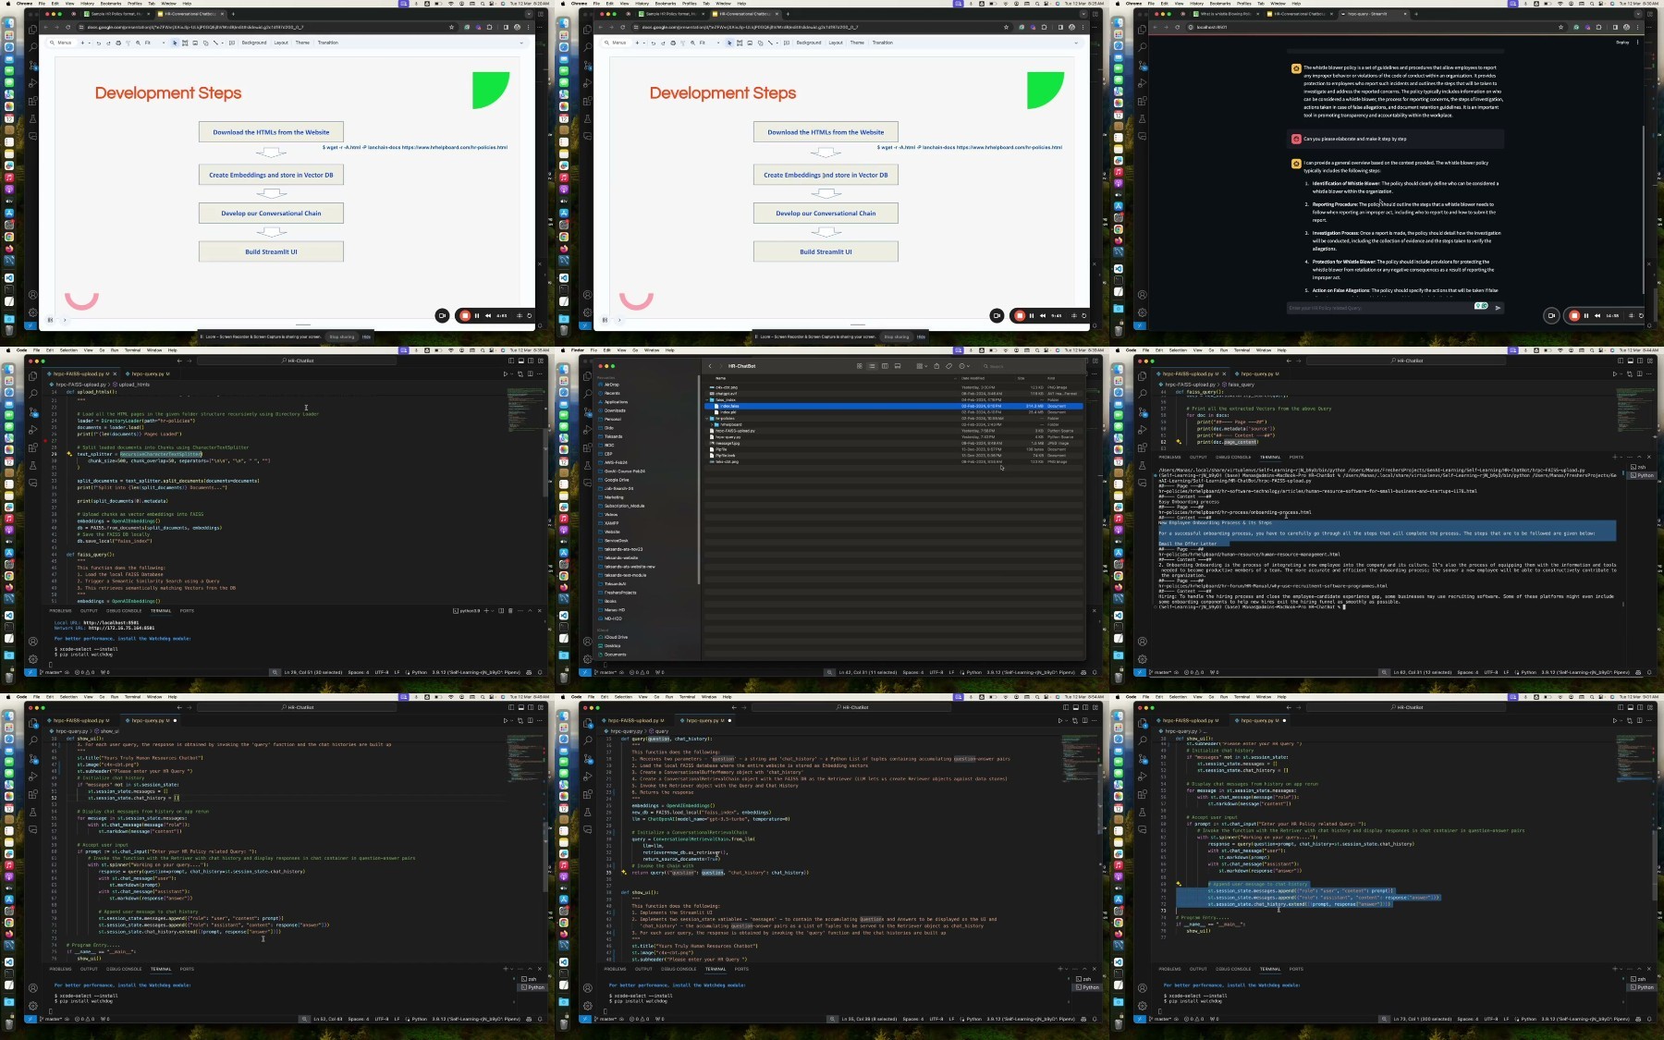Click the send arrow in Streamlit chat
This screenshot has height=1040, width=1664.
pyautogui.click(x=1498, y=308)
